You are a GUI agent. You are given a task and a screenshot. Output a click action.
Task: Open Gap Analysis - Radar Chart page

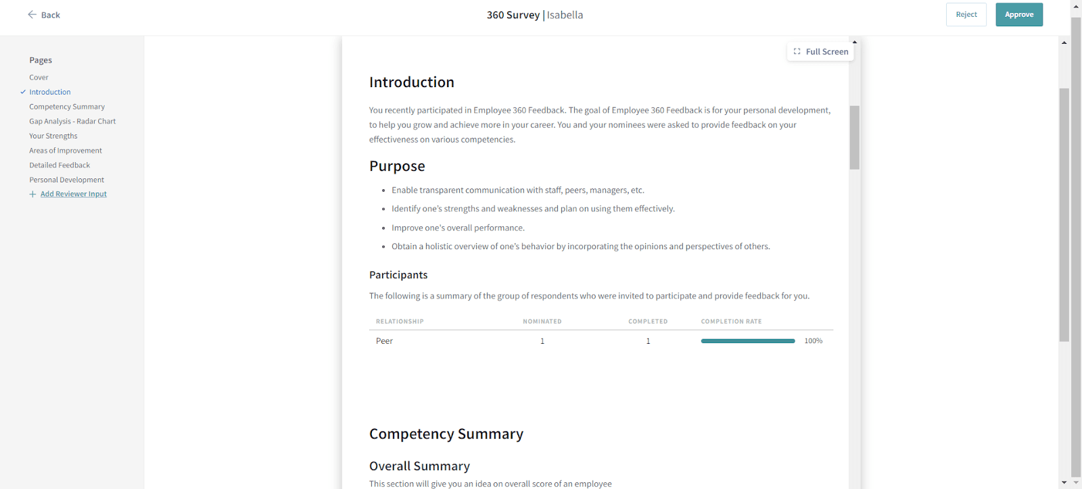pyautogui.click(x=72, y=122)
